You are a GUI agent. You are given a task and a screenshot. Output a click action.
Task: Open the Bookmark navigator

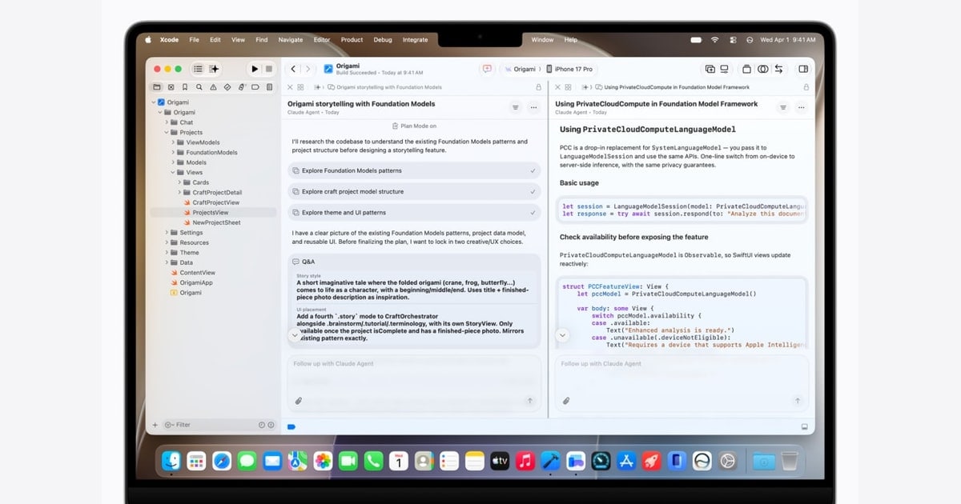click(x=185, y=86)
